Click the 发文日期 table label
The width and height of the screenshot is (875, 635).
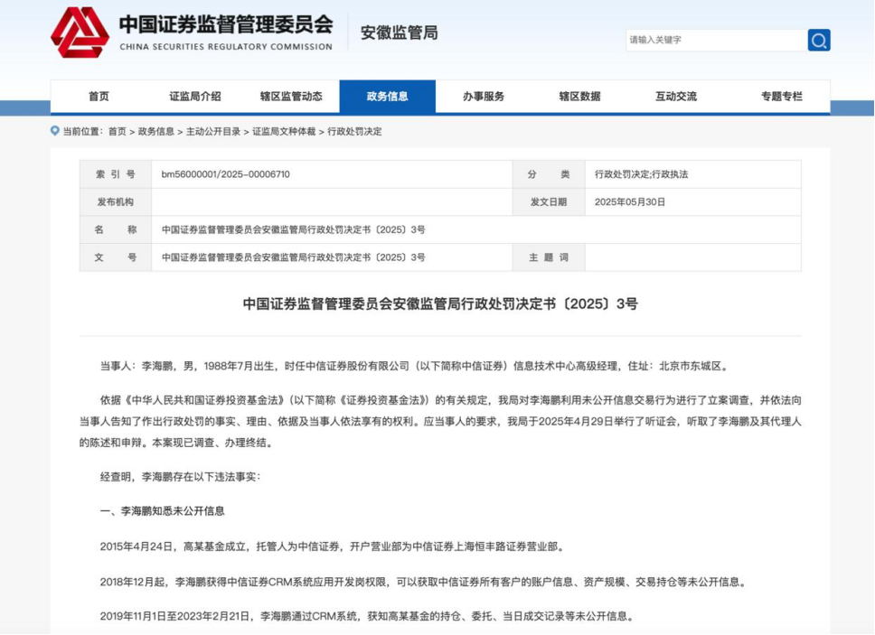coord(549,201)
